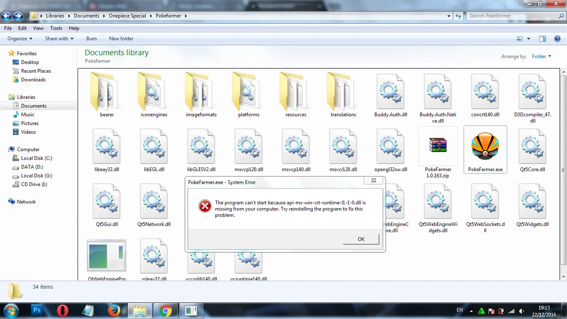567x319 pixels.
Task: Open the address bar history dropdown
Action: tap(449, 16)
